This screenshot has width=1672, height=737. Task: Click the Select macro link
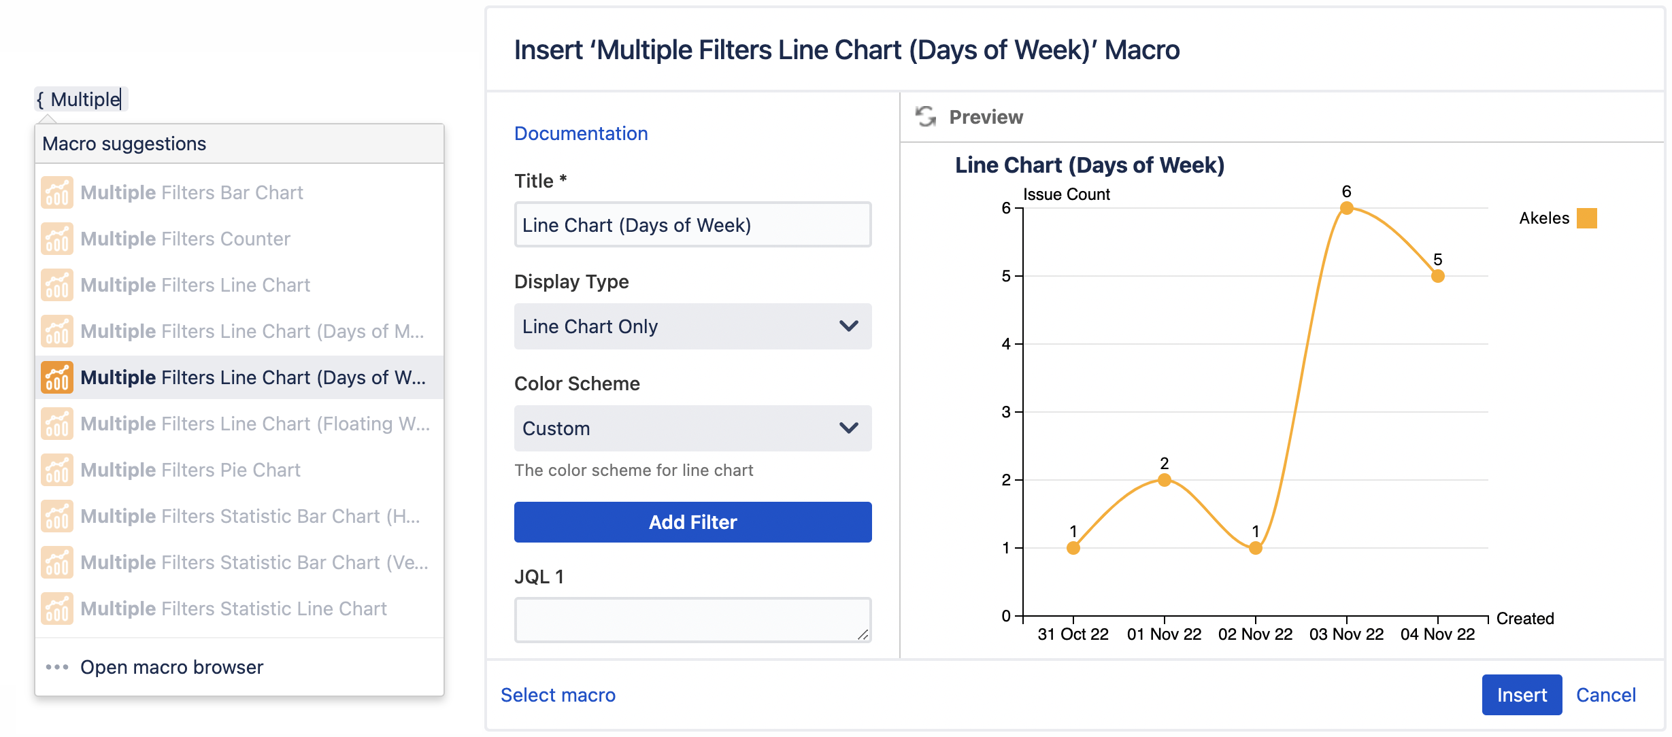558,695
